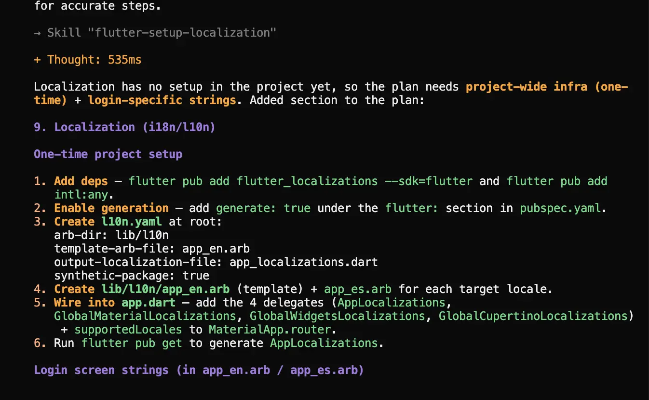Click the flutter pub get command in step 6
Screen dimensions: 649x400
132,343
